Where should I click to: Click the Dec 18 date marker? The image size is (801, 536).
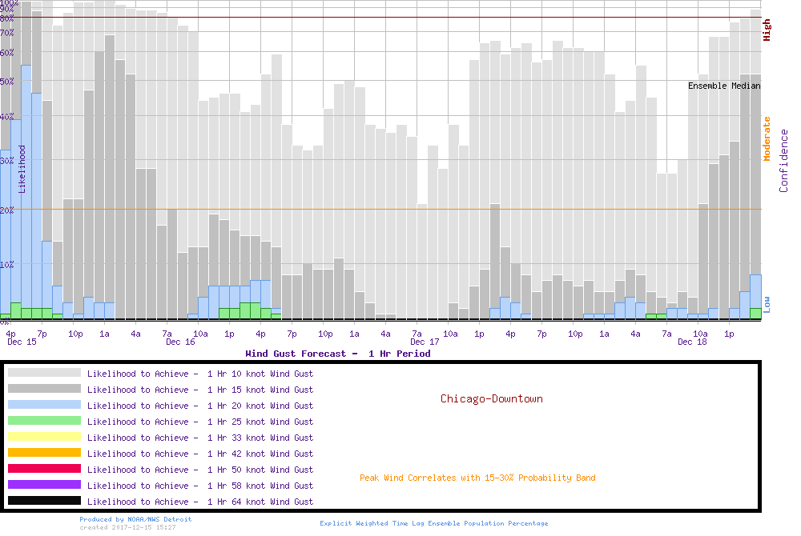coord(692,342)
